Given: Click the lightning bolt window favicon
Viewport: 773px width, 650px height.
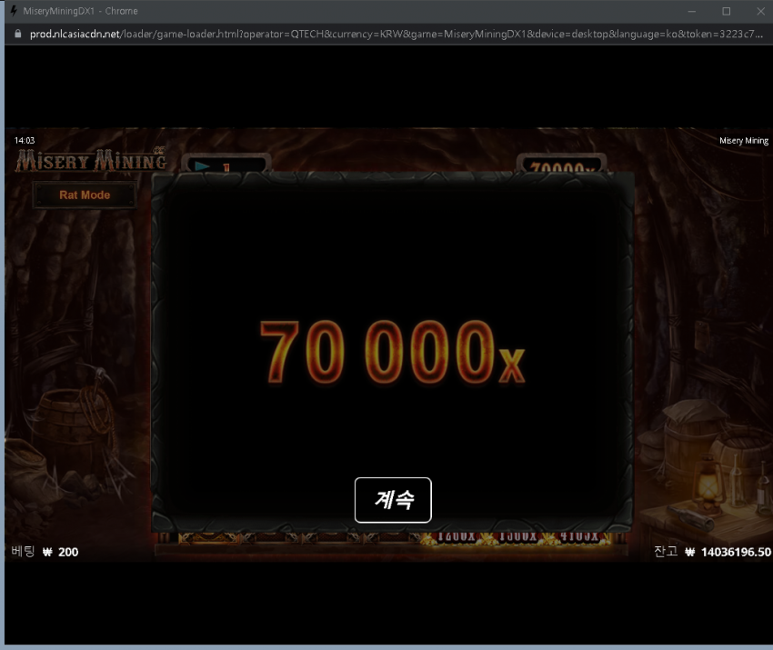Looking at the screenshot, I should [14, 11].
